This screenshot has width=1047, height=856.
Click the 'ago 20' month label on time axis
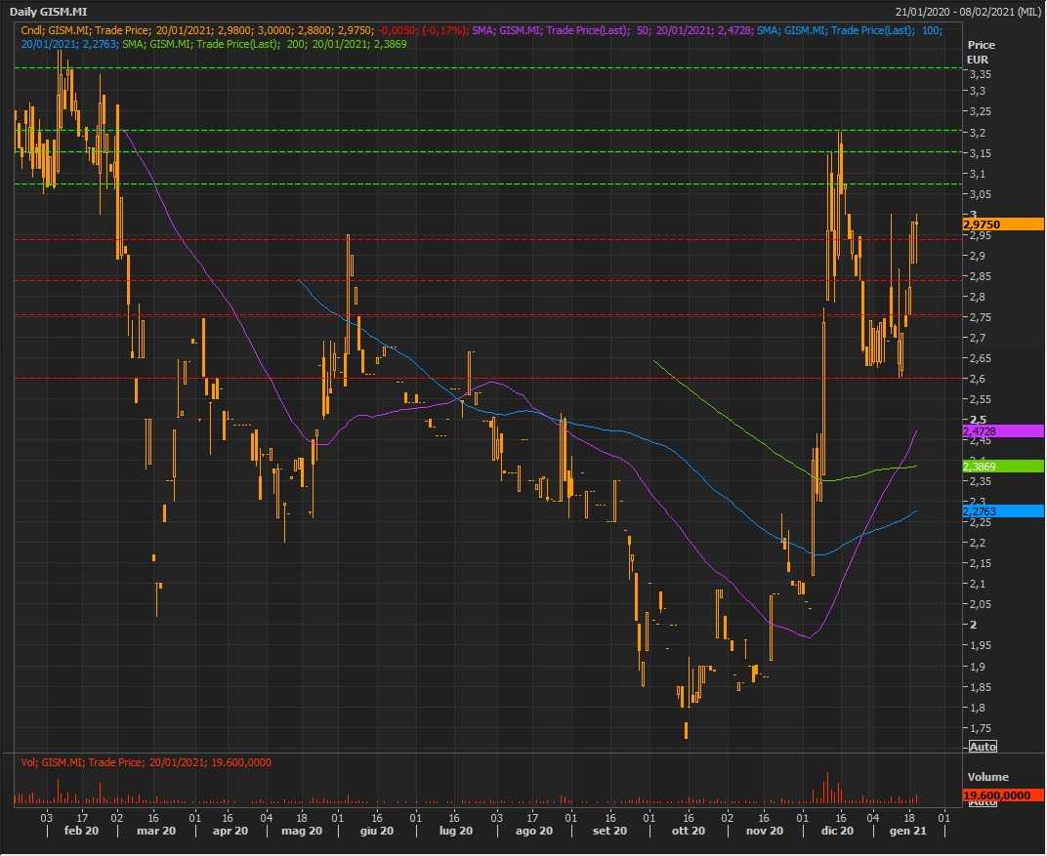point(534,831)
